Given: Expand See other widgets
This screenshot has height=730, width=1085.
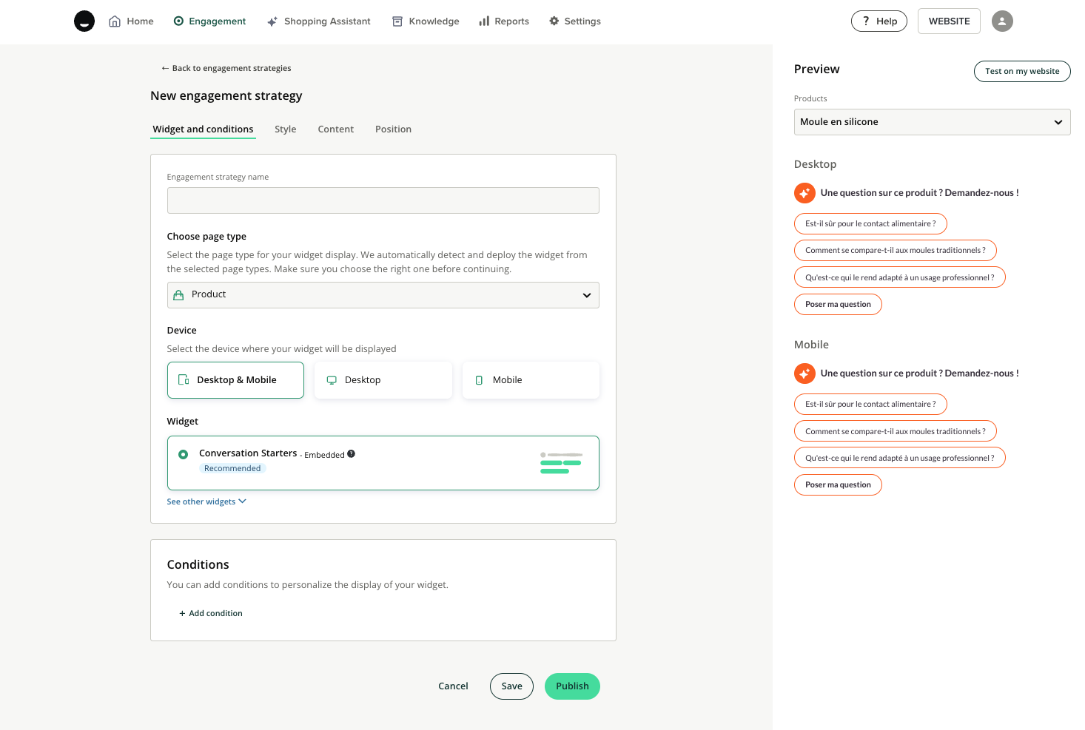Looking at the screenshot, I should 206,501.
